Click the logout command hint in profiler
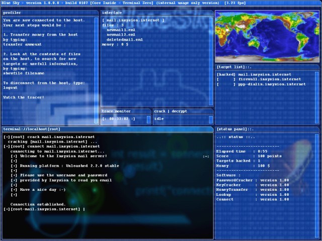Viewport: 322px width, 241px height. click(10, 88)
